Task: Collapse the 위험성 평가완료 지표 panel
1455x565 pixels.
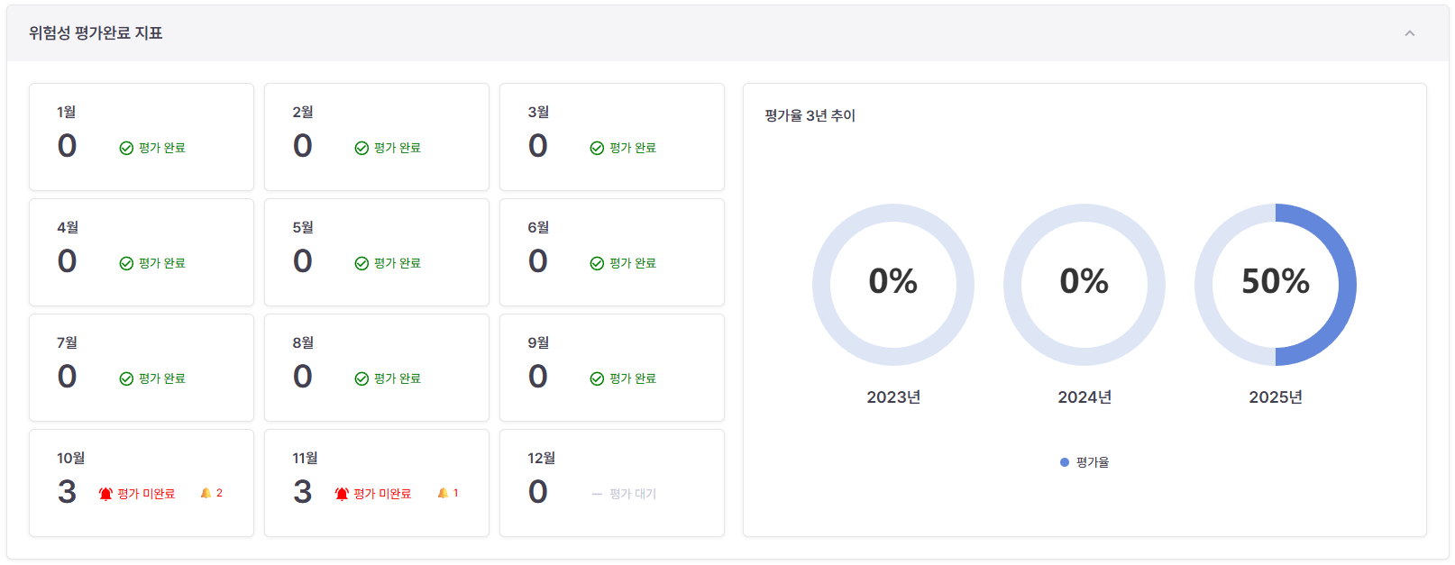Action: point(1409,33)
